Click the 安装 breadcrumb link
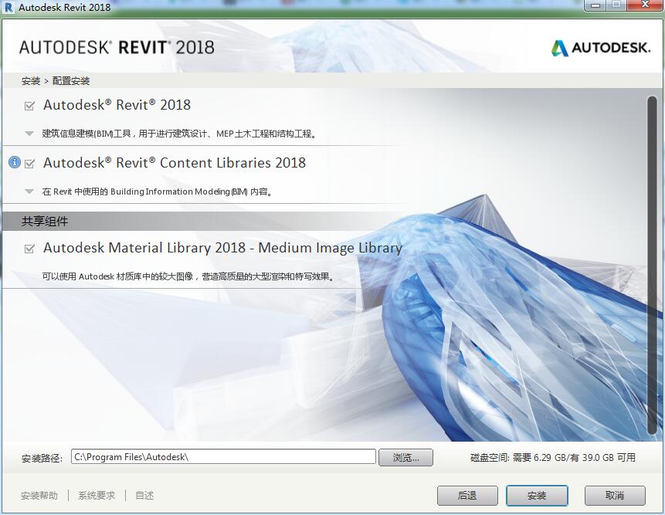The height and width of the screenshot is (515, 665). tap(29, 80)
